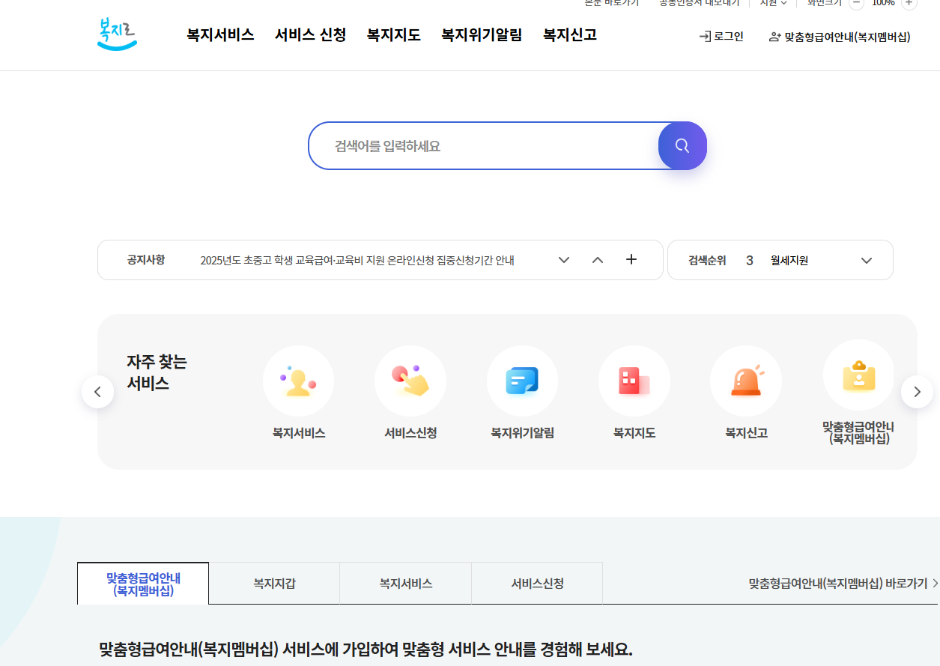The width and height of the screenshot is (940, 666).
Task: Open the 서비스 신청 main menu
Action: 310,34
